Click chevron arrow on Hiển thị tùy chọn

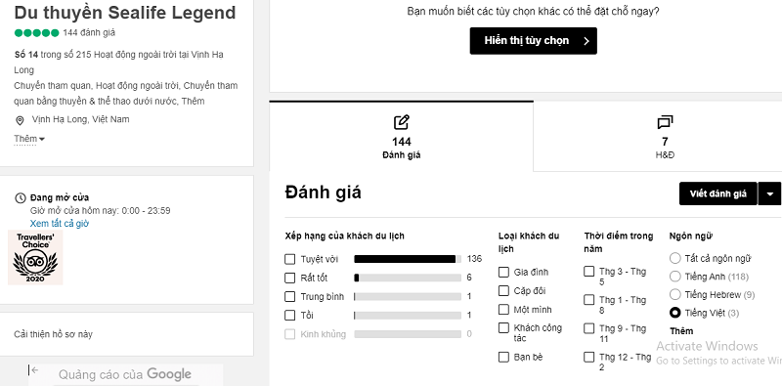(586, 41)
